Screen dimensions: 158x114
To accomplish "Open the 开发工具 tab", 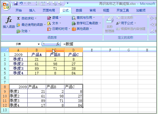I will (123, 10).
